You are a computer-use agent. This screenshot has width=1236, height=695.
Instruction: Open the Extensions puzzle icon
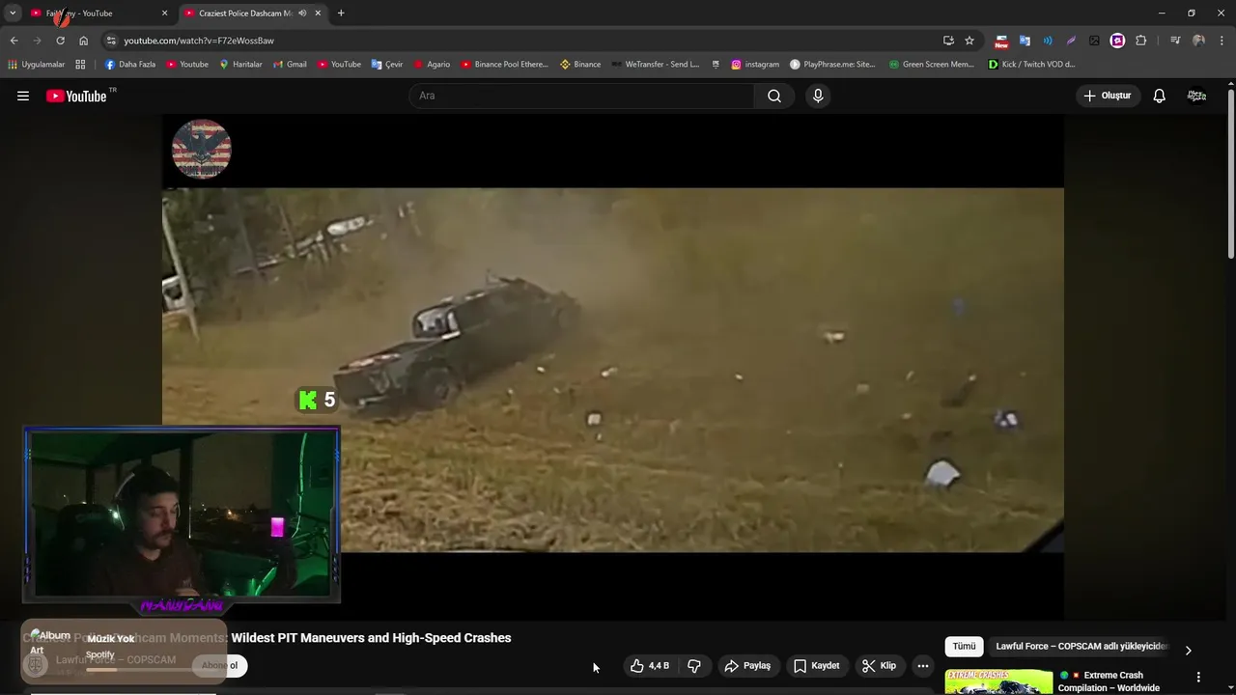click(1140, 41)
